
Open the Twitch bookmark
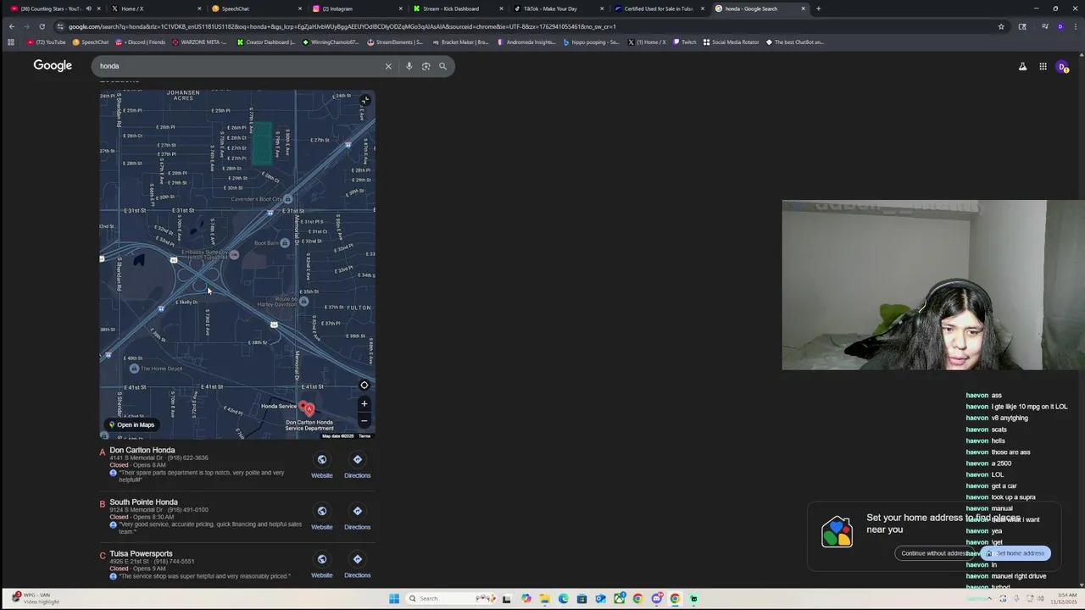click(x=685, y=42)
